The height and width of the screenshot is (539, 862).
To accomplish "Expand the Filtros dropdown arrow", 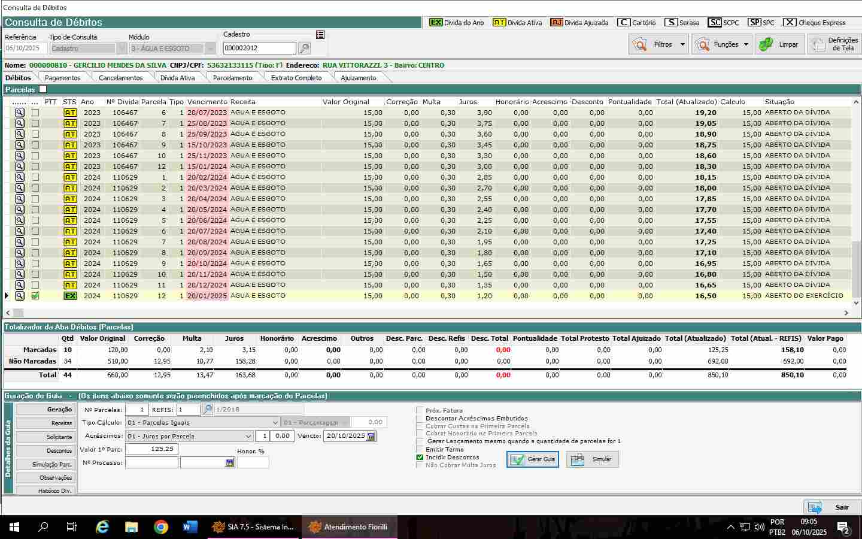I will (682, 44).
